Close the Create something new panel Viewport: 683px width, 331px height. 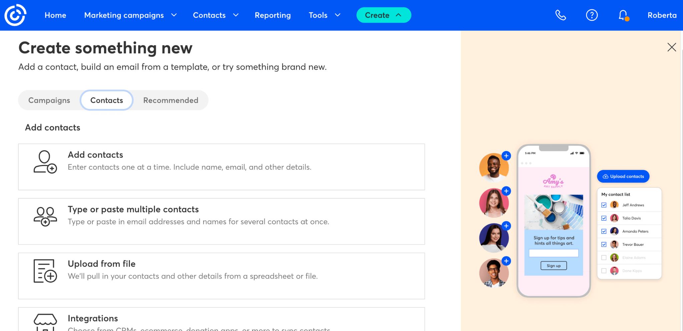coord(671,47)
